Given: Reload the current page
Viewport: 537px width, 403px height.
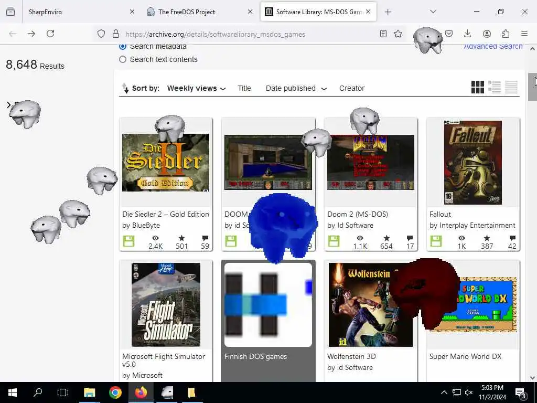Looking at the screenshot, I should 50,34.
